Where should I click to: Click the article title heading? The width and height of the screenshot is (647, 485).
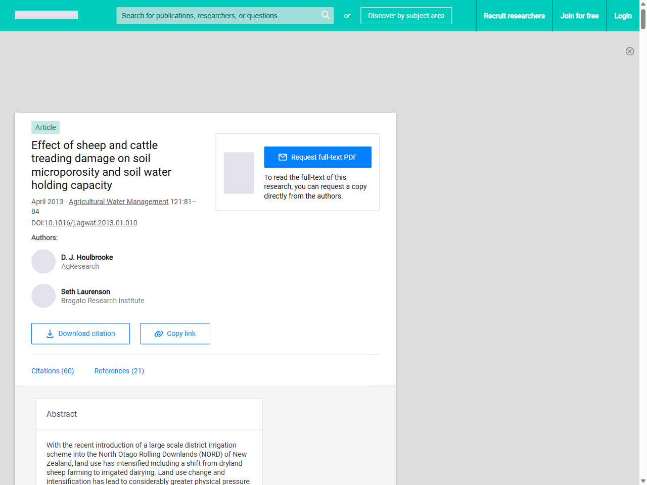[x=101, y=165]
